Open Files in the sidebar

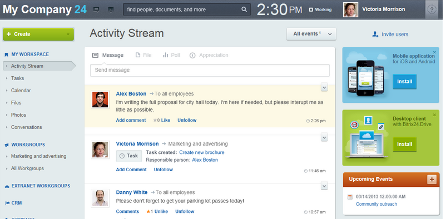pyautogui.click(x=16, y=103)
